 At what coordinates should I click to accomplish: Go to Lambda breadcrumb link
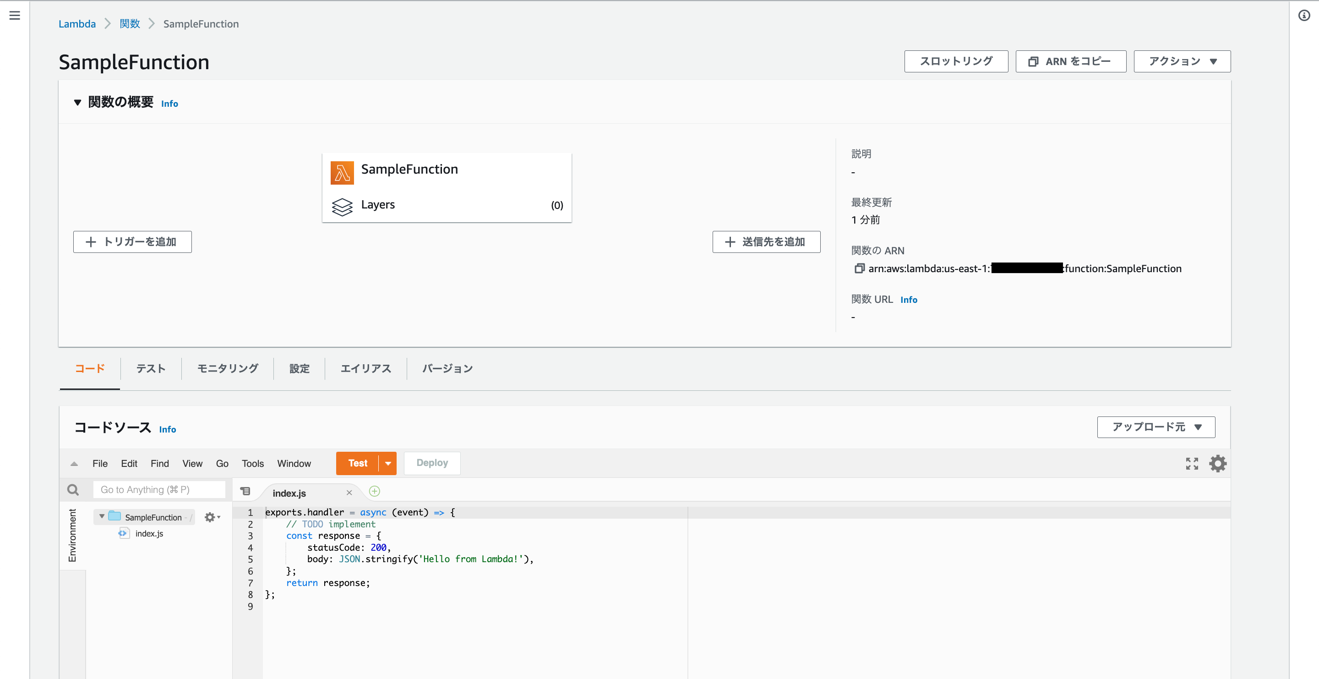(77, 24)
